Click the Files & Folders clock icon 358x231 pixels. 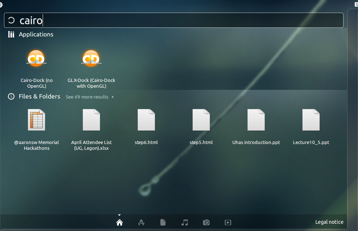coord(11,96)
